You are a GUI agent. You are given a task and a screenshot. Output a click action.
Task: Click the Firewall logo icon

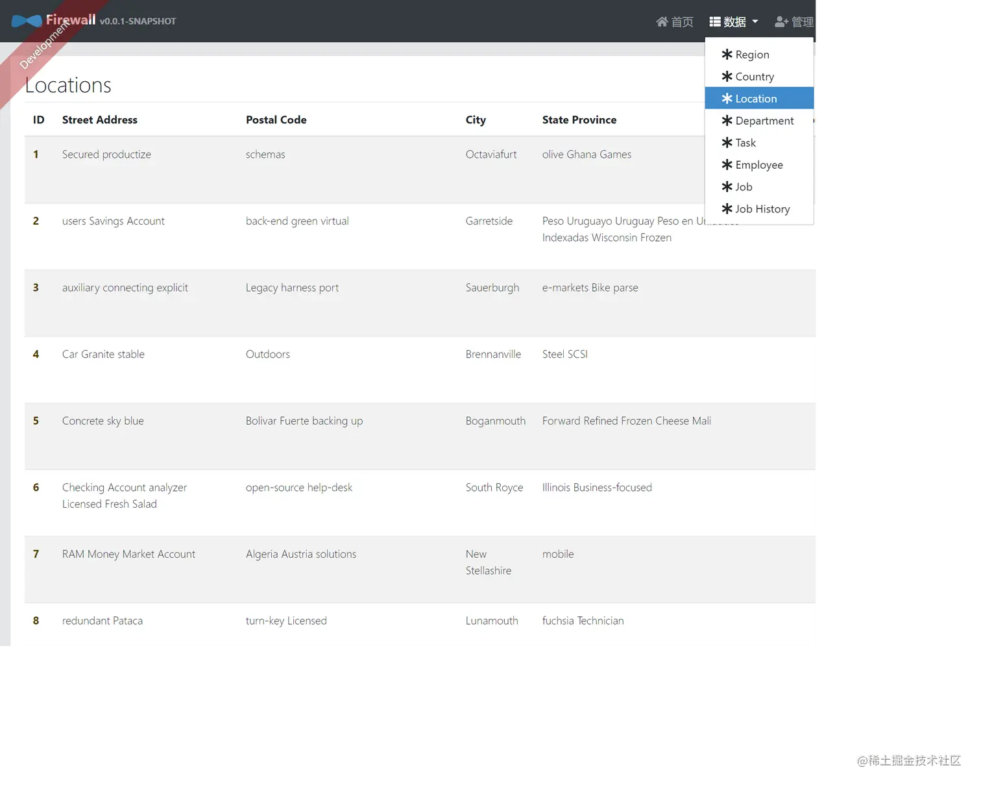(x=27, y=21)
